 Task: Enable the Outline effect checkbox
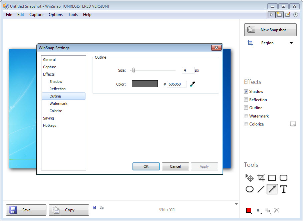pyautogui.click(x=246, y=108)
